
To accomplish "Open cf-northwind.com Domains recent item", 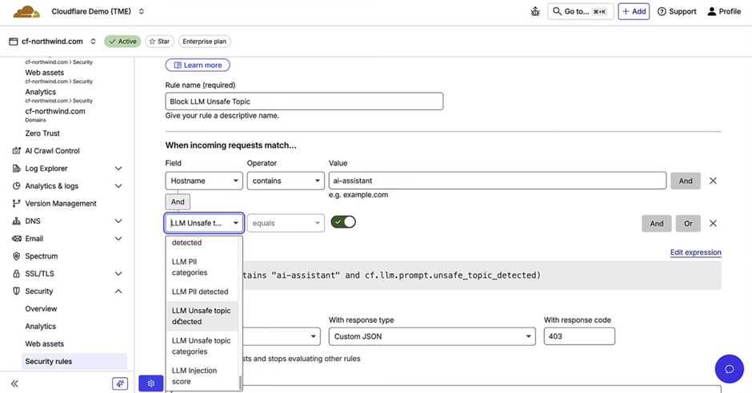I will pyautogui.click(x=55, y=114).
